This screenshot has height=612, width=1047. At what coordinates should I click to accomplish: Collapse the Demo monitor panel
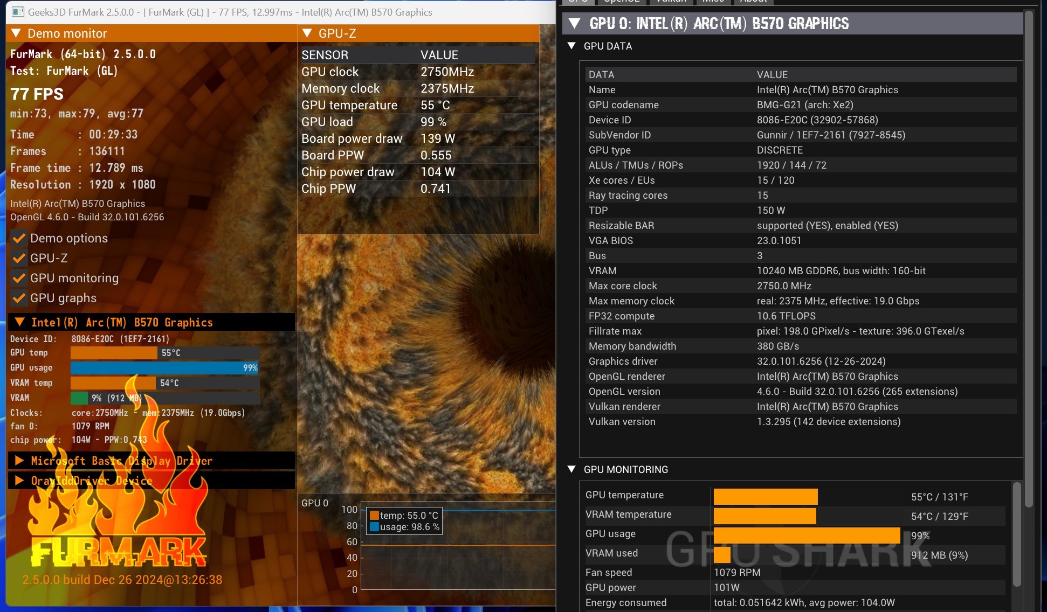(x=16, y=33)
